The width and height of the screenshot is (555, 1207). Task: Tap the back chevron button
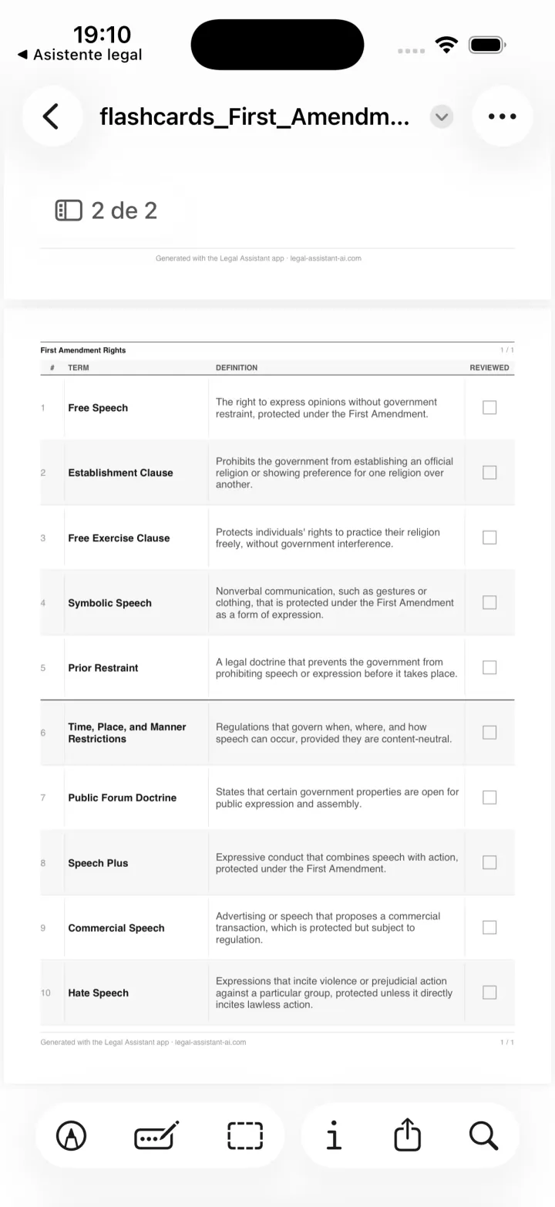point(52,116)
